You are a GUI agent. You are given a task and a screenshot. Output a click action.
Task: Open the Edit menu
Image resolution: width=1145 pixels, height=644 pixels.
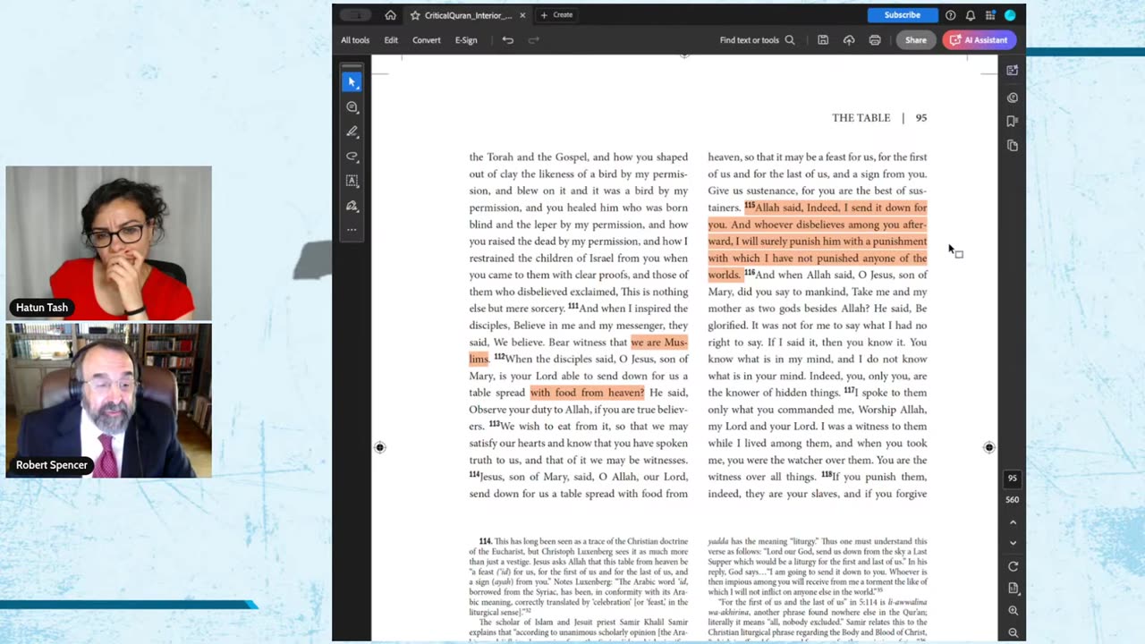(x=391, y=40)
